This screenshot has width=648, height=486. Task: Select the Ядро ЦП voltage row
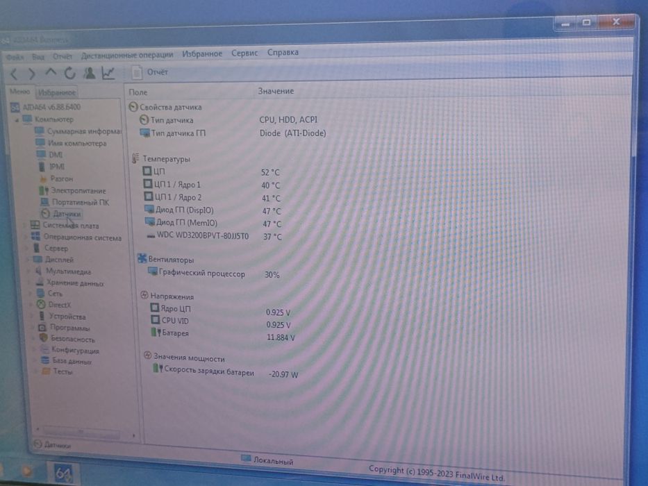click(170, 308)
